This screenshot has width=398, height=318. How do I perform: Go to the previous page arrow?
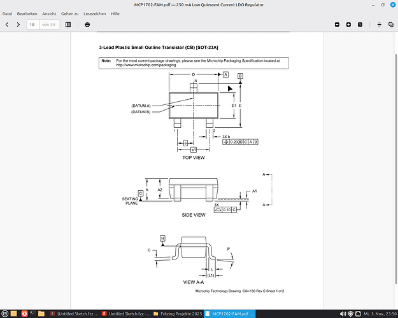(8, 24)
